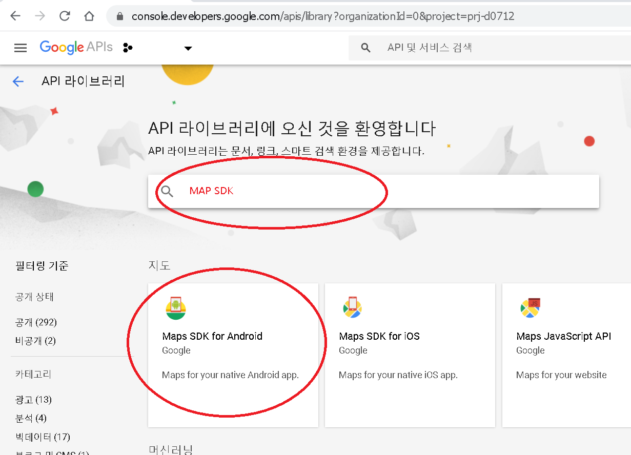
Task: Filter by 공개 (292)
Action: [36, 322]
